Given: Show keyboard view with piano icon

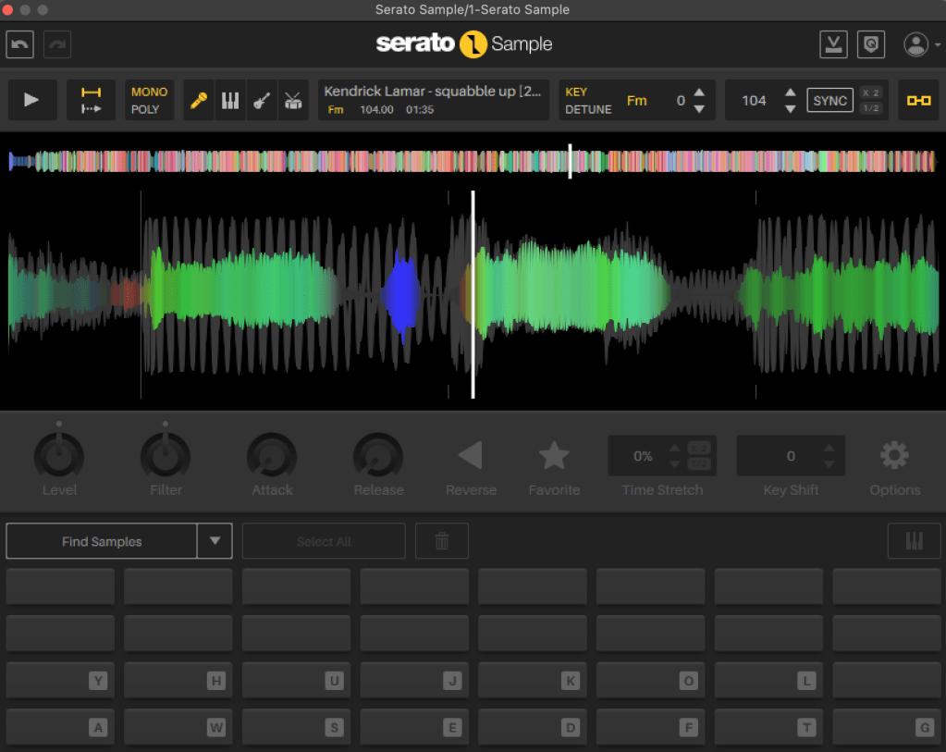Looking at the screenshot, I should 914,541.
